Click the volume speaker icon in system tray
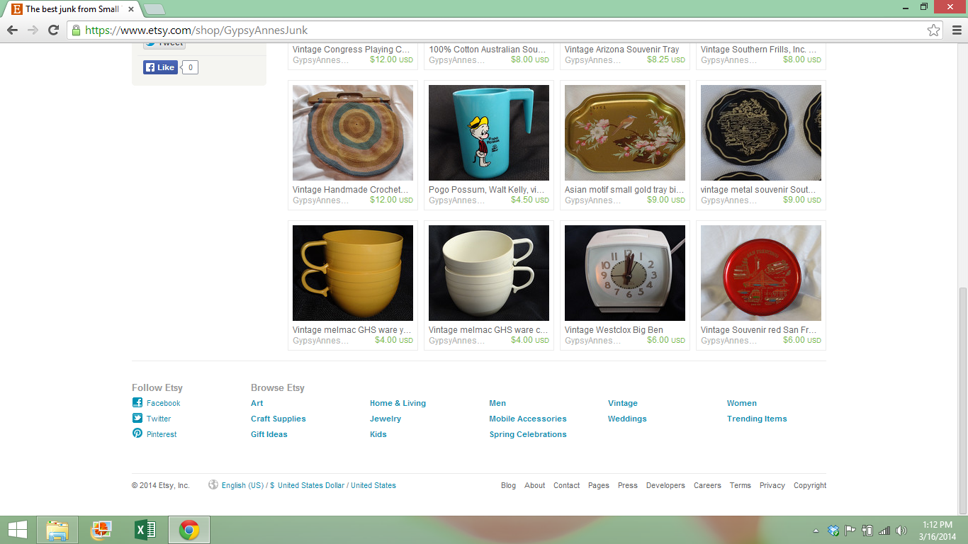The width and height of the screenshot is (968, 544). [901, 530]
